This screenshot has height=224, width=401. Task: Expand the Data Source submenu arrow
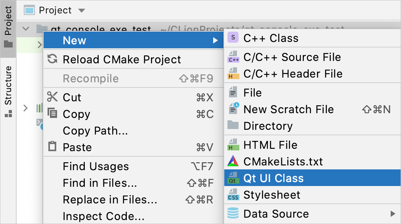coord(393,214)
